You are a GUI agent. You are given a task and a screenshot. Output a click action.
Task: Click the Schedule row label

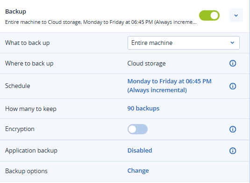[18, 86]
